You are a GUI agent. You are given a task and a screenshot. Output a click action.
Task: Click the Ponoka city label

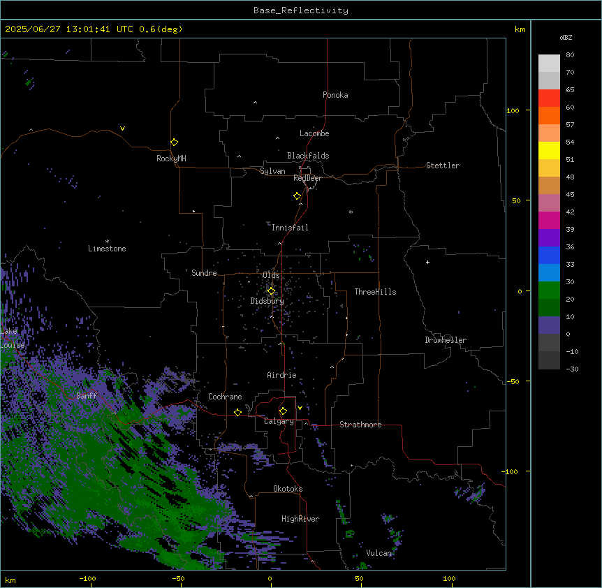tap(335, 95)
